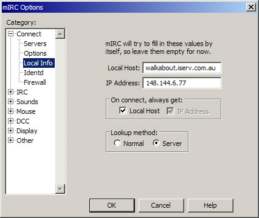The height and width of the screenshot is (218, 259).
Task: Expand the Sounds category
Action: click(x=10, y=102)
